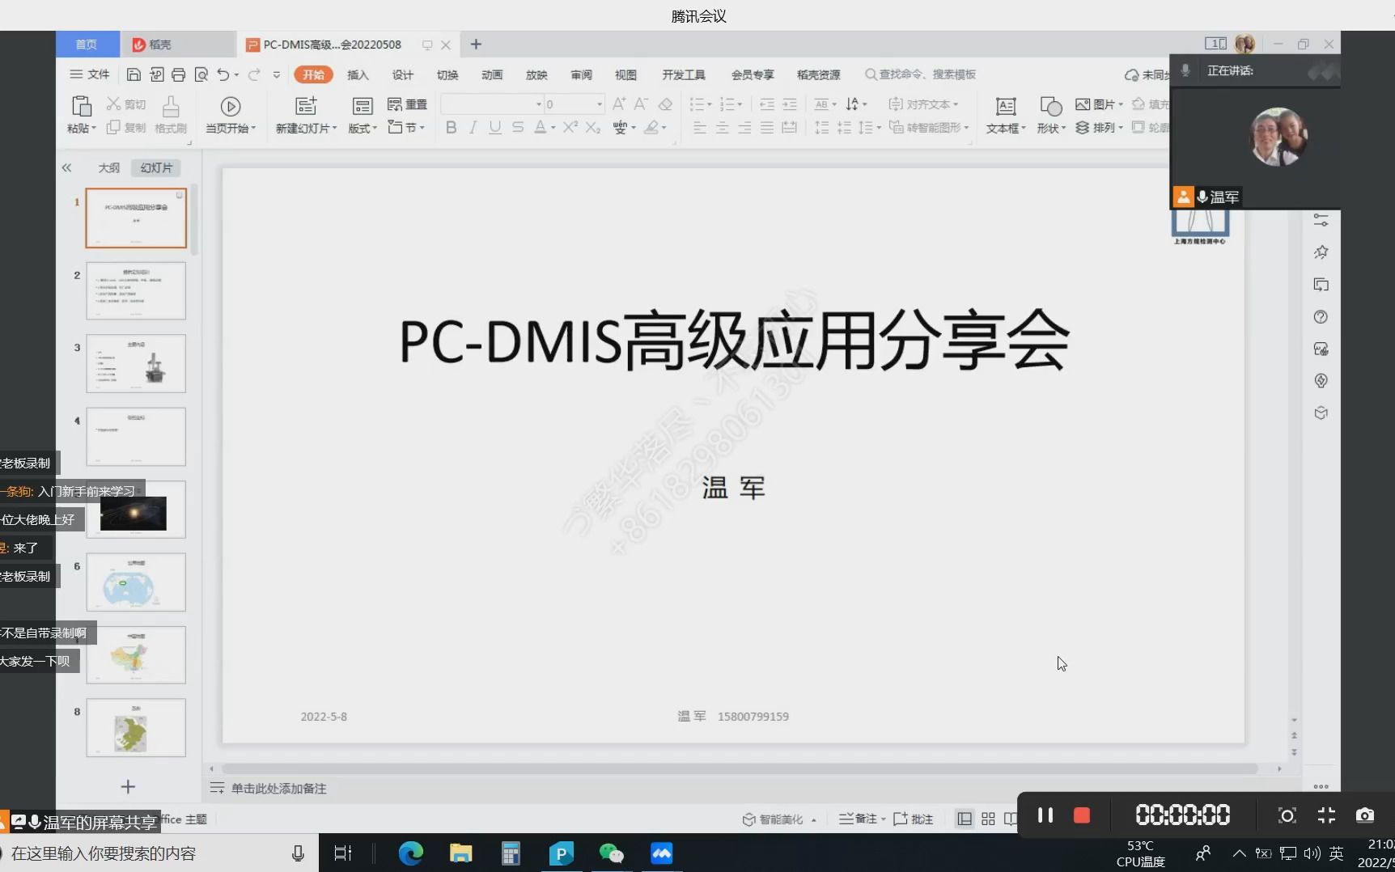
Task: Insert a picture via 图片 icon
Action: pos(1094,104)
